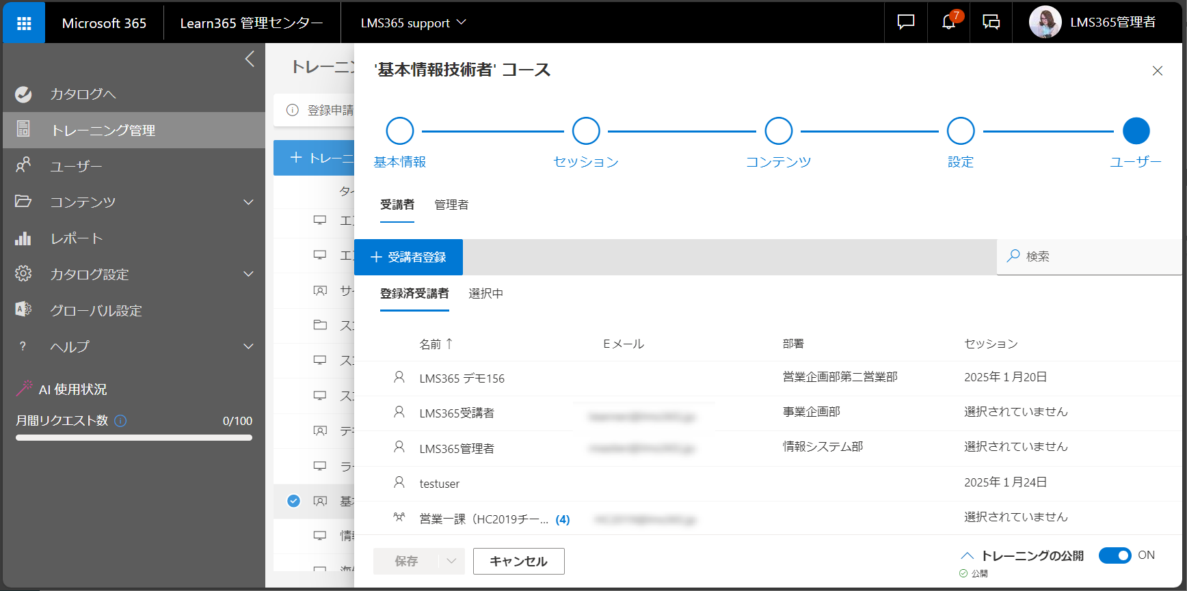Viewport: 1187px width, 591px height.
Task: Sort by the 部署 column header
Action: (x=793, y=344)
